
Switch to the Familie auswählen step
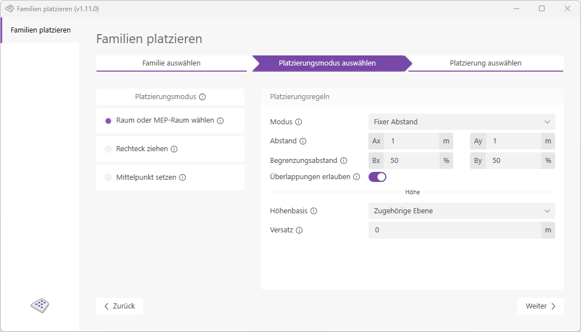pyautogui.click(x=174, y=64)
